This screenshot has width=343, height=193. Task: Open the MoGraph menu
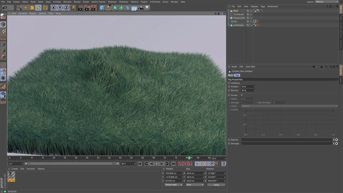pos(112,2)
